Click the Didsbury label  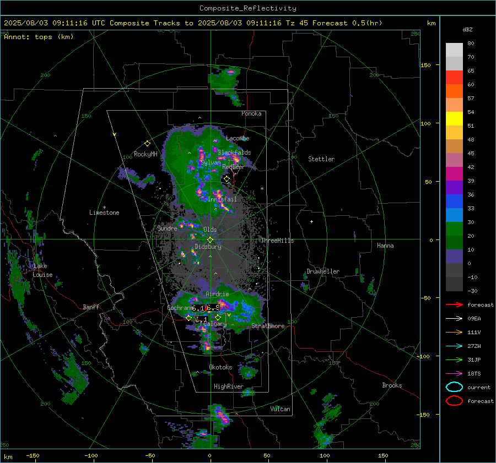(208, 247)
